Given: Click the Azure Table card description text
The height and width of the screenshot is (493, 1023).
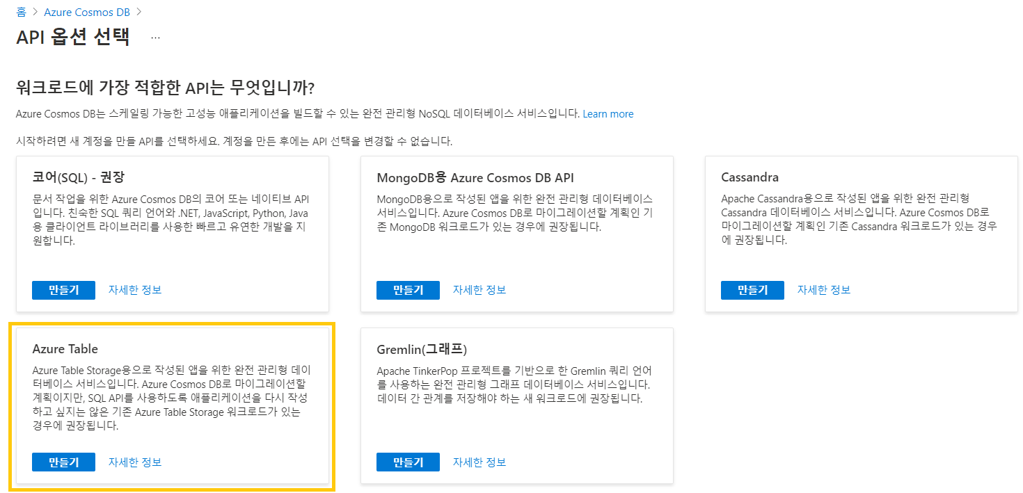Looking at the screenshot, I should pos(170,398).
